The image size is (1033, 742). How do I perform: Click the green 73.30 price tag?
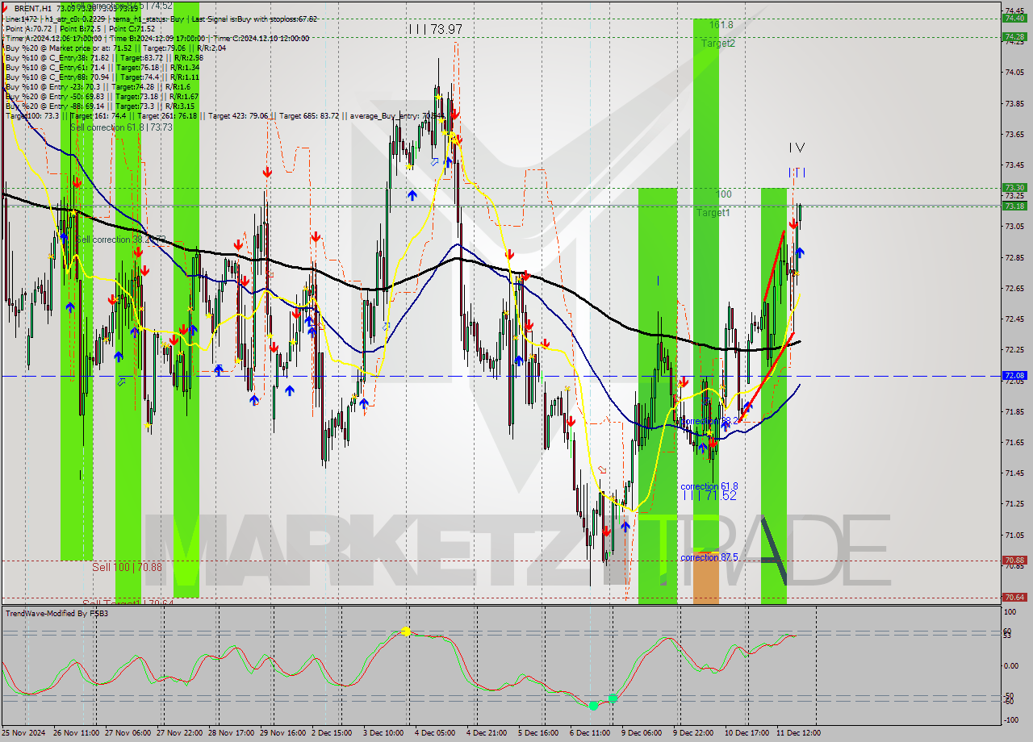coord(1014,188)
